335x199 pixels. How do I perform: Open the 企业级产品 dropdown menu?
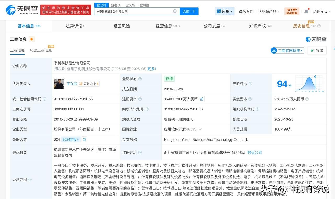coord(267,11)
